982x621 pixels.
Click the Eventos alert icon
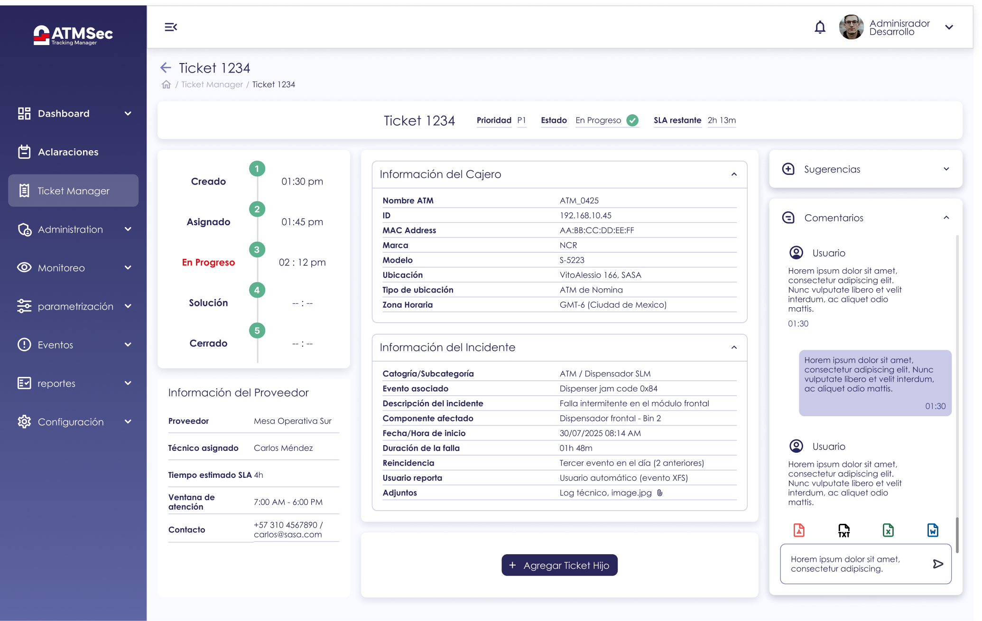(24, 345)
